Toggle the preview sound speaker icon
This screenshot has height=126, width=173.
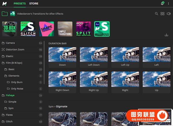pyautogui.click(x=169, y=14)
